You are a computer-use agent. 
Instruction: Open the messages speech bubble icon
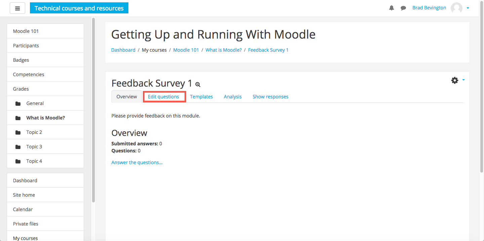tap(403, 8)
